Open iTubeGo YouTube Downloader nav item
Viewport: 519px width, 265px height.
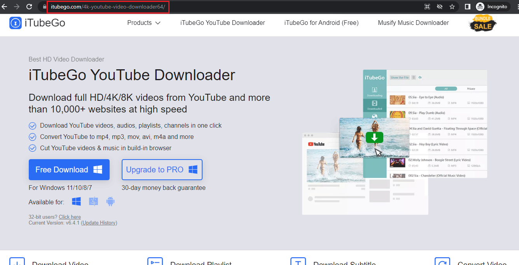tap(223, 23)
